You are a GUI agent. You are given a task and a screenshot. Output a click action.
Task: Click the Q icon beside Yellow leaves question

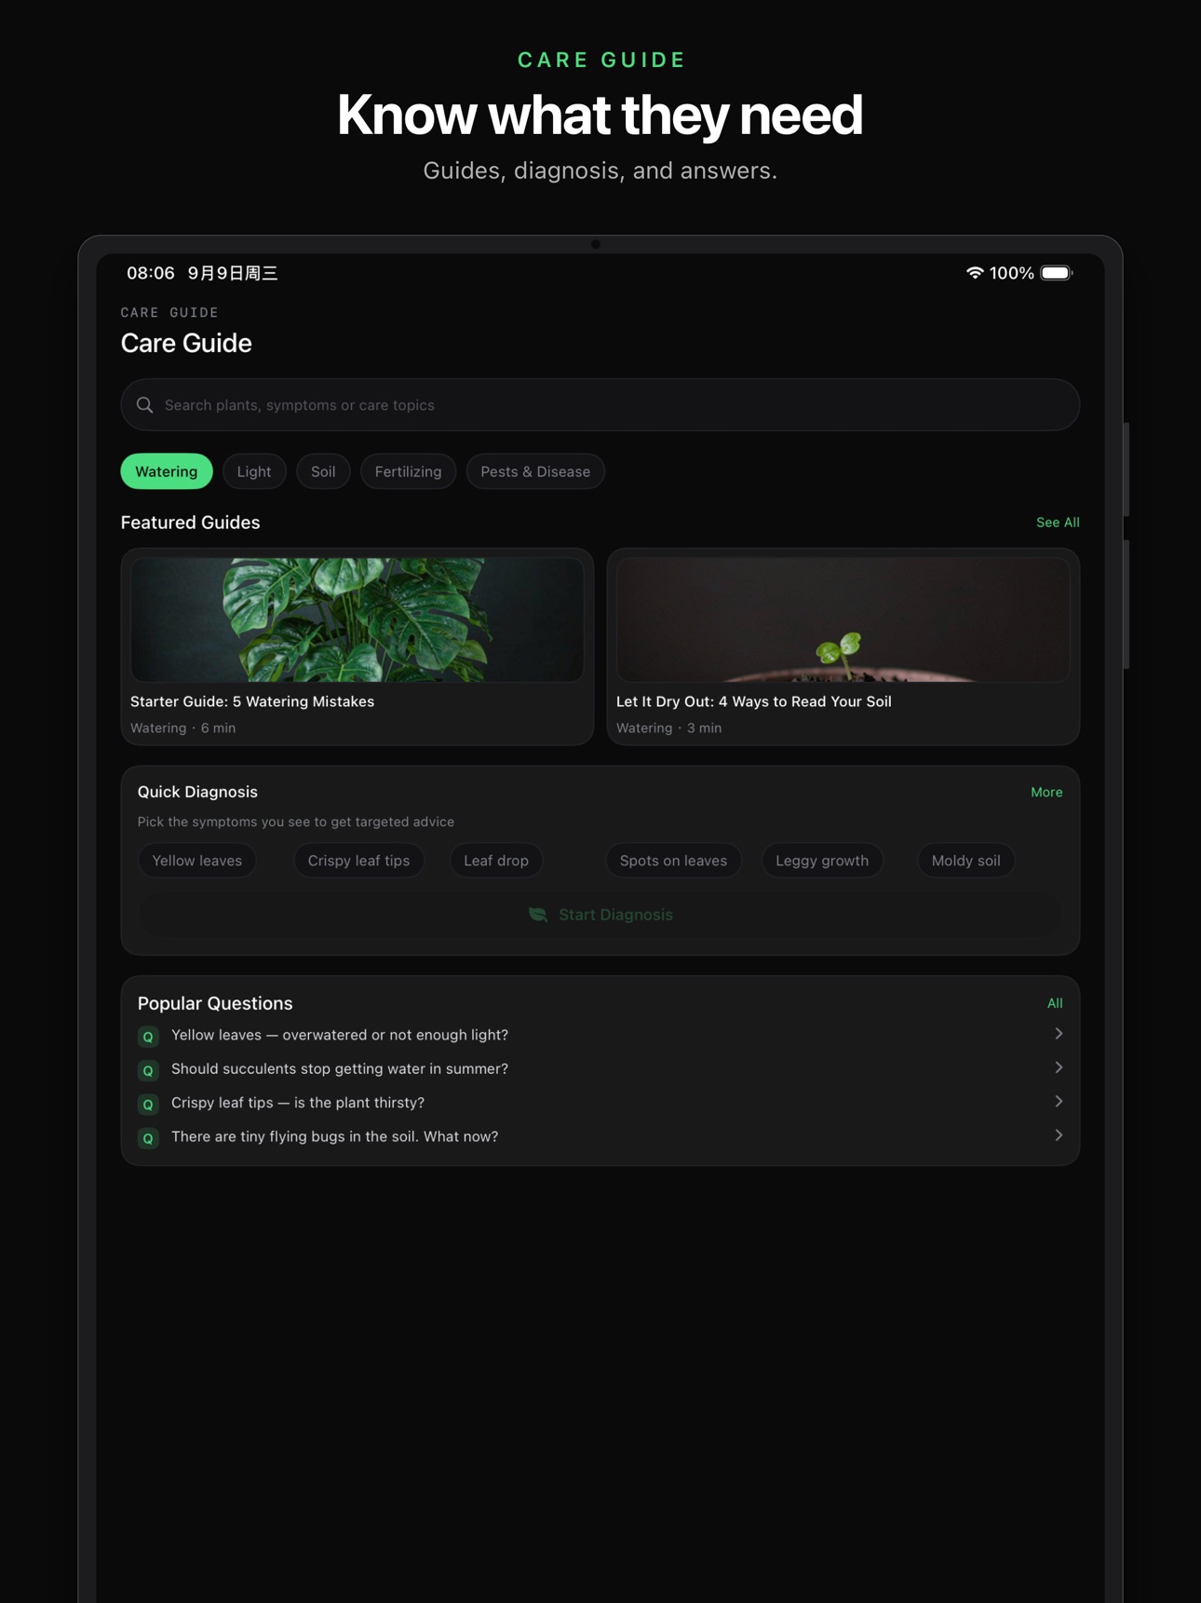pyautogui.click(x=148, y=1037)
